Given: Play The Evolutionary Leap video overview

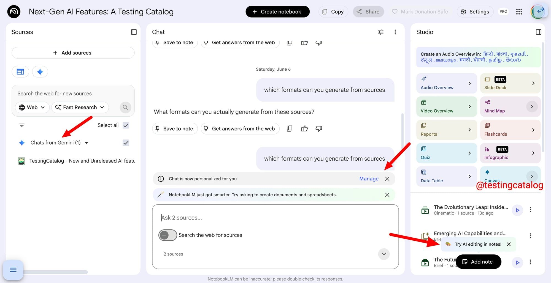Looking at the screenshot, I should [x=517, y=210].
